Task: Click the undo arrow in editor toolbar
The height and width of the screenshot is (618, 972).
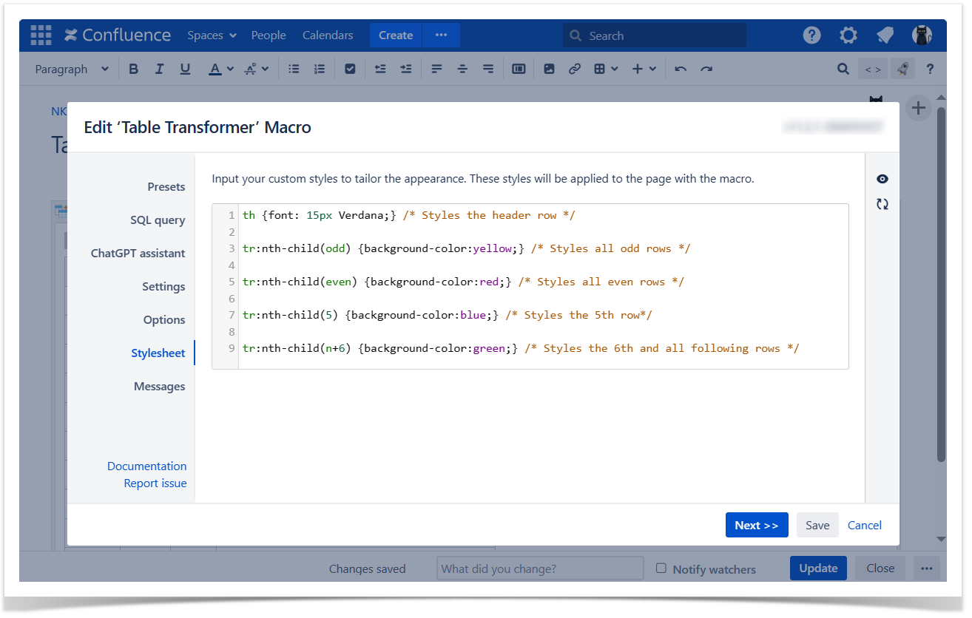Action: [x=681, y=69]
